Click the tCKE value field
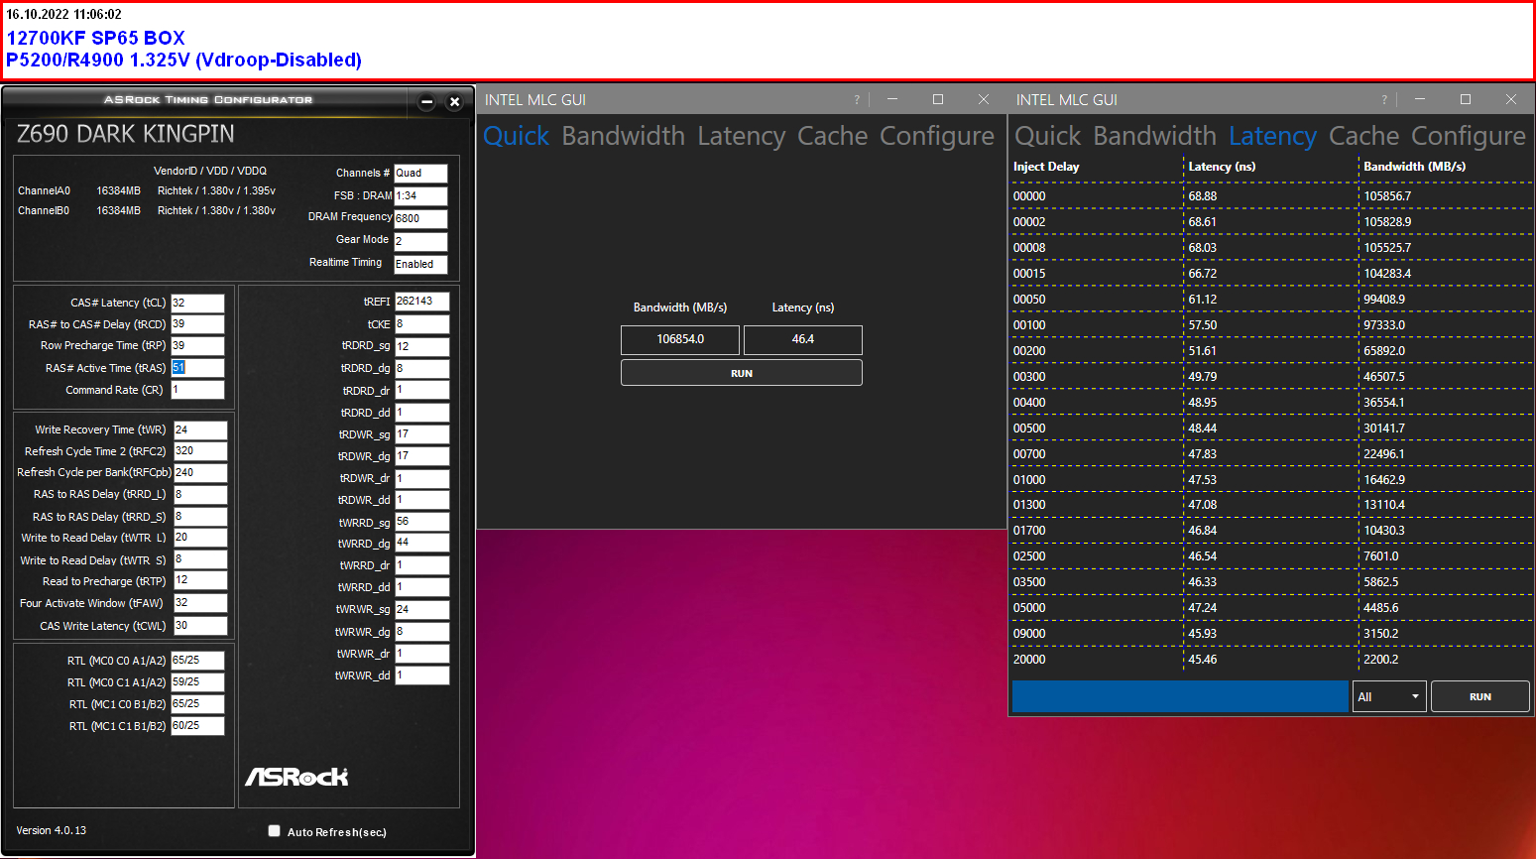This screenshot has height=859, width=1536. [421, 324]
